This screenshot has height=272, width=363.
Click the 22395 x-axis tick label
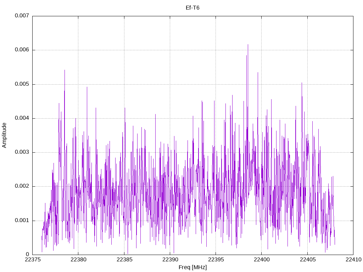coord(216,260)
